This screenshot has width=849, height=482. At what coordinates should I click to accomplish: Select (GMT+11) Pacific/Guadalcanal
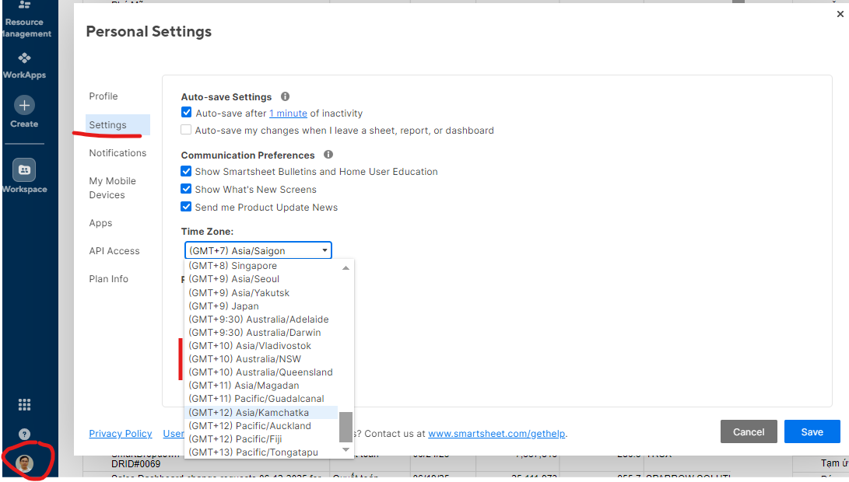261,399
